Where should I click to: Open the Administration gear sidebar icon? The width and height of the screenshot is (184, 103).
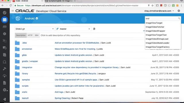click(x=5, y=90)
